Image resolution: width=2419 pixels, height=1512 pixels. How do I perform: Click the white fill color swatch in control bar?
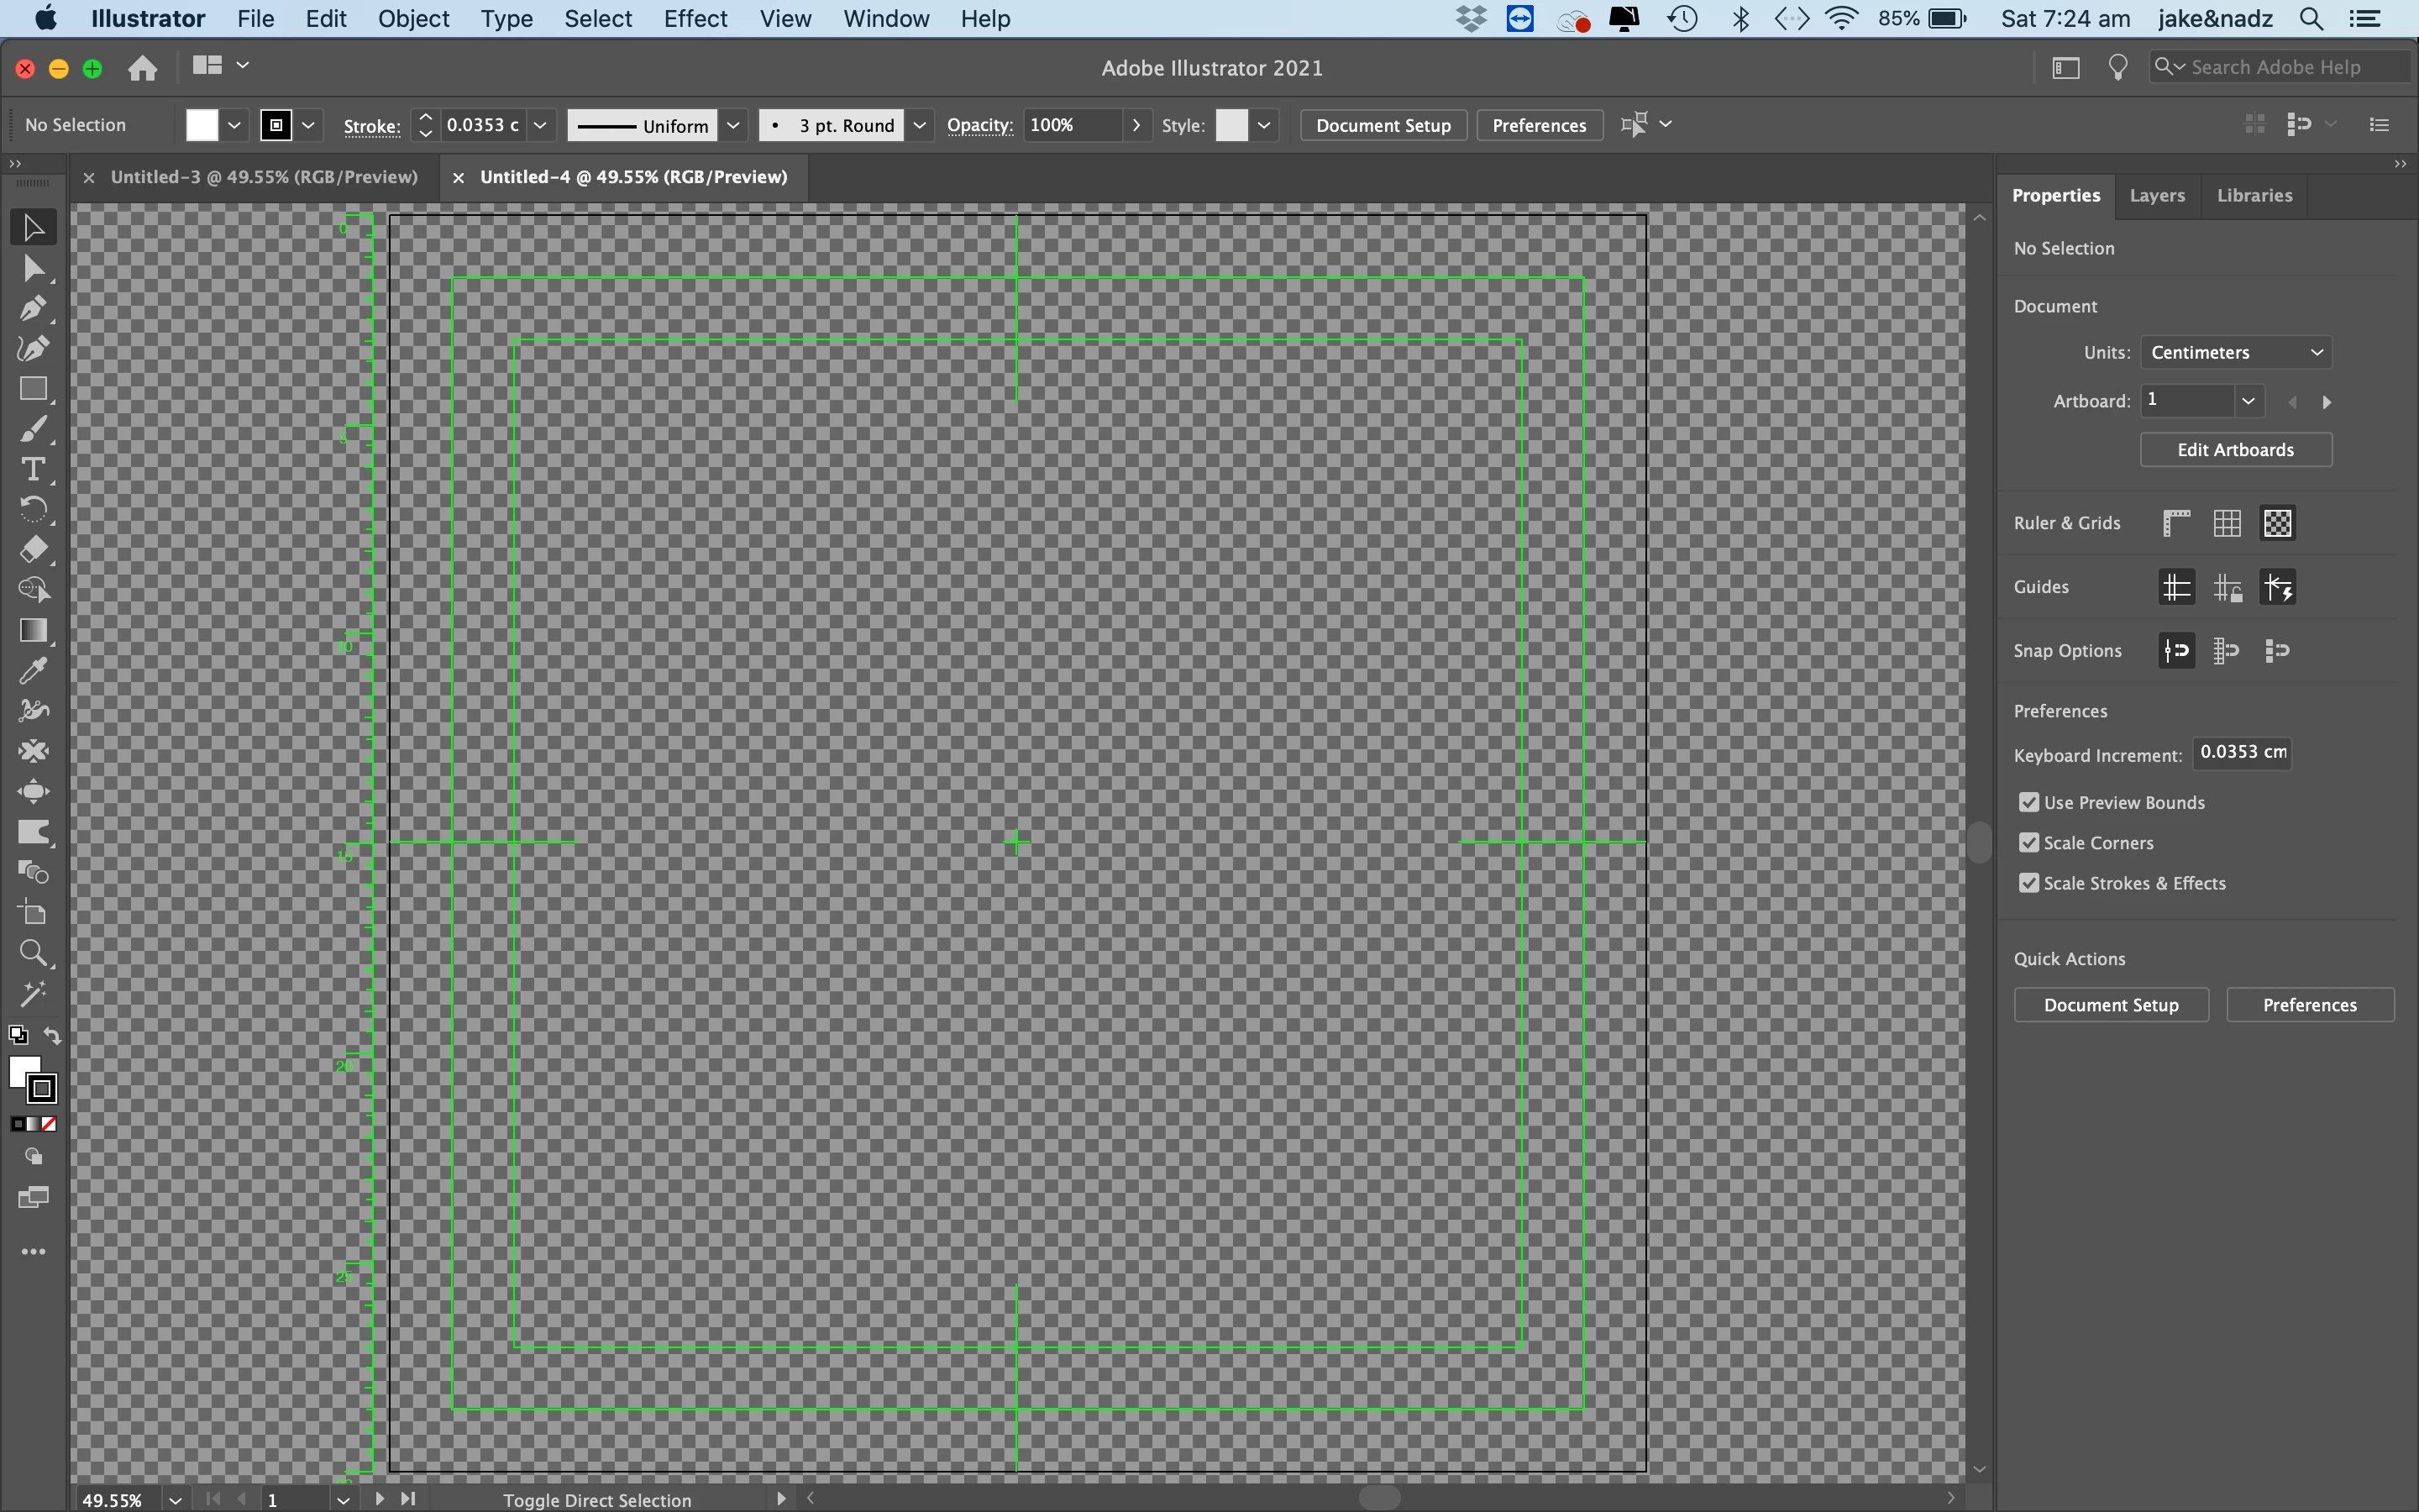[201, 125]
